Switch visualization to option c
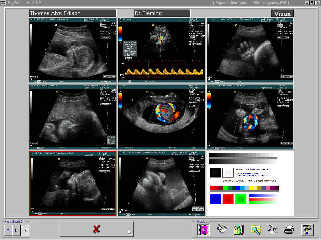Screen dimensions: 321x240 pyautogui.click(x=24, y=231)
